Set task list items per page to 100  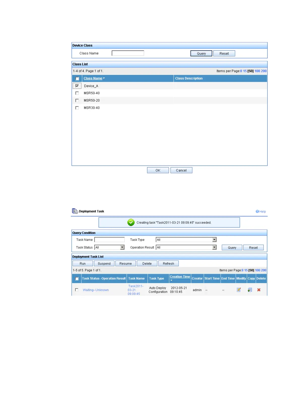(258, 270)
